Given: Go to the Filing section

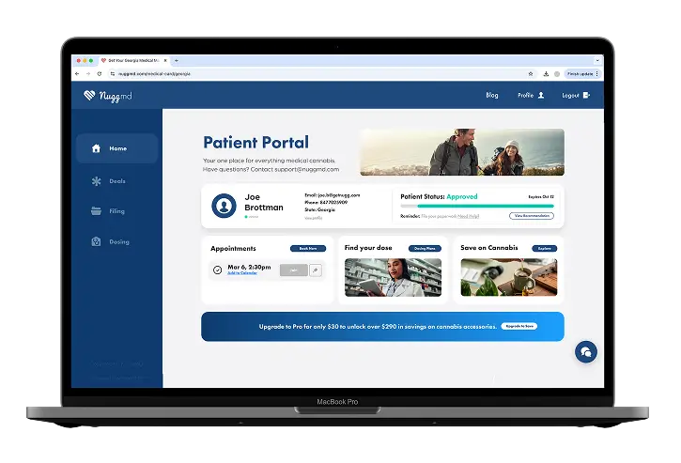Looking at the screenshot, I should (x=116, y=211).
